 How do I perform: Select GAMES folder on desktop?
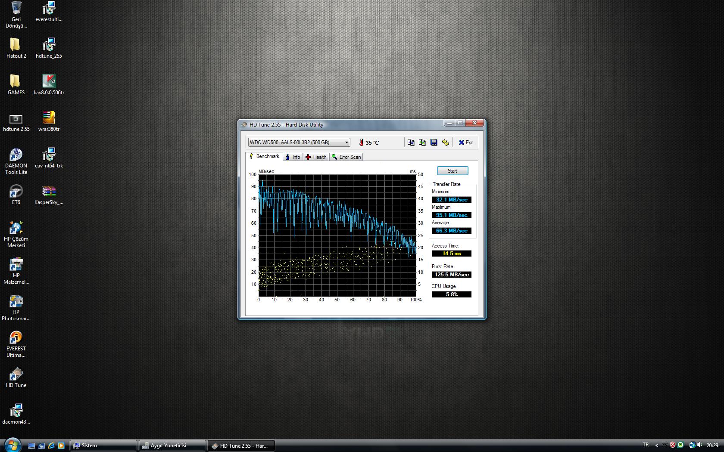(16, 85)
